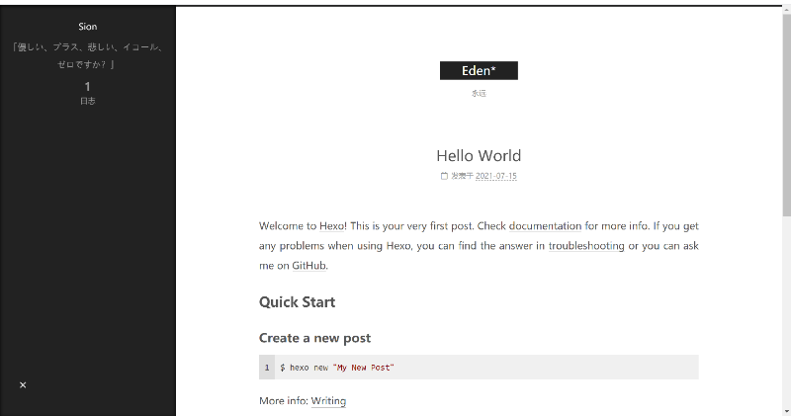
Task: Visit the GitHub link in the post
Action: pyautogui.click(x=308, y=266)
